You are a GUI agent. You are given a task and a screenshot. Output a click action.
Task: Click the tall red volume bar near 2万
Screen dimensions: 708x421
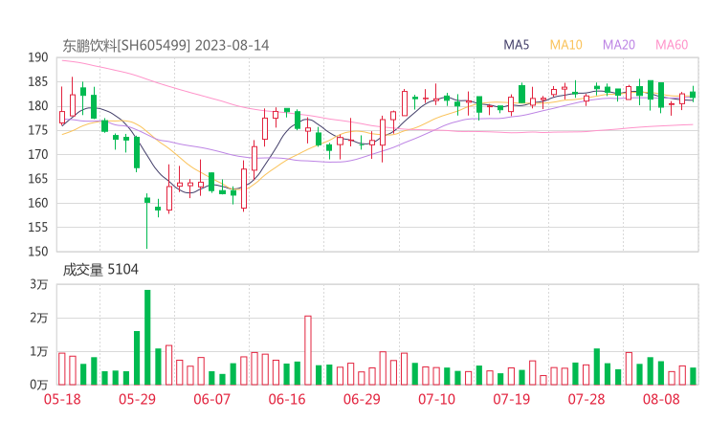[x=308, y=350]
